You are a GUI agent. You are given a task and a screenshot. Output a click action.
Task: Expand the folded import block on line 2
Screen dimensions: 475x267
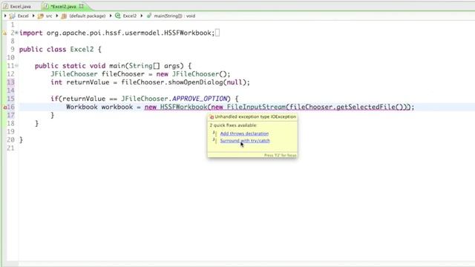(x=16, y=33)
